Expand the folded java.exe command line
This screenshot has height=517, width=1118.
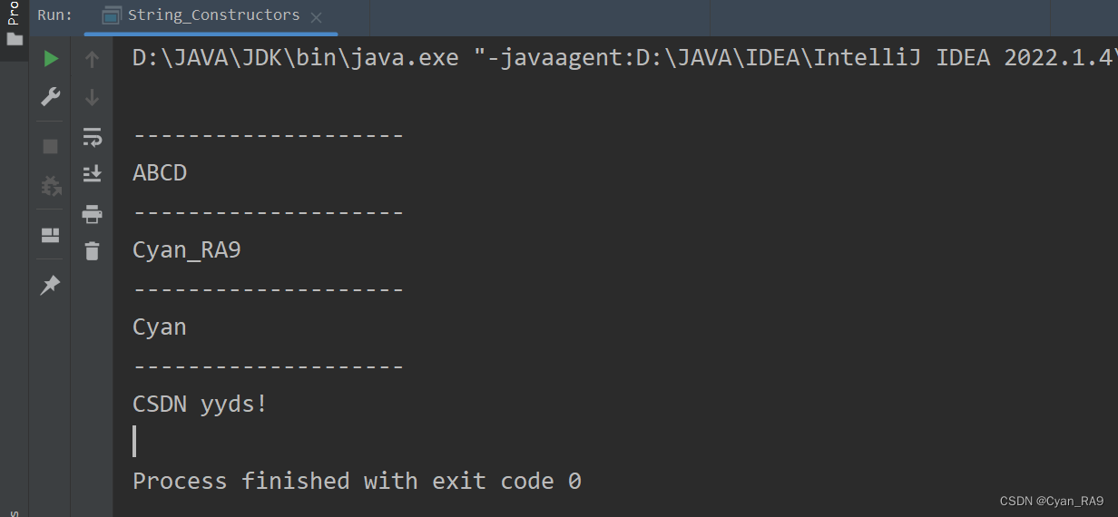point(624,59)
